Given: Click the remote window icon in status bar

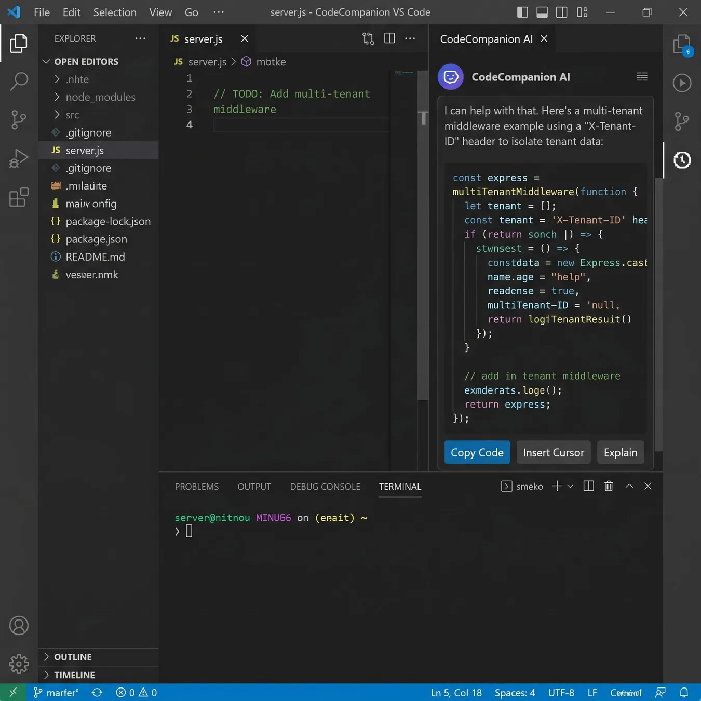Looking at the screenshot, I should [13, 693].
